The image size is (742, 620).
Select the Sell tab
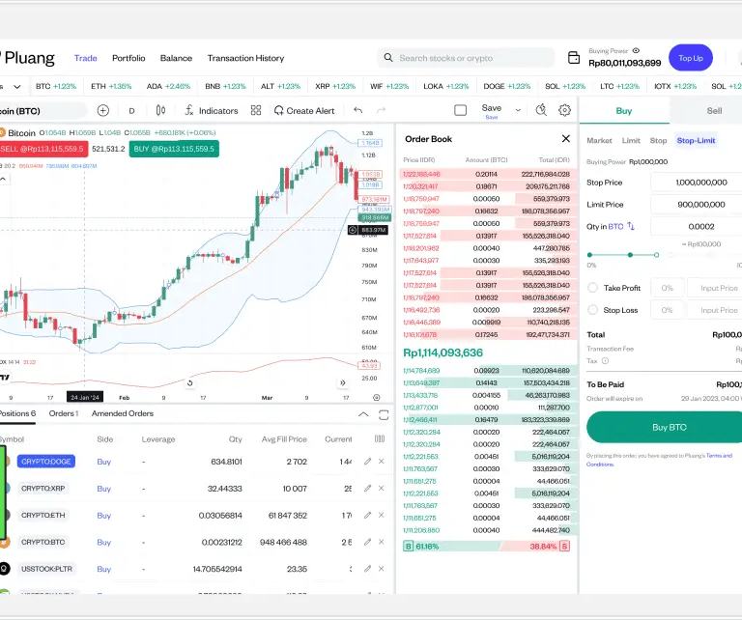(x=714, y=111)
